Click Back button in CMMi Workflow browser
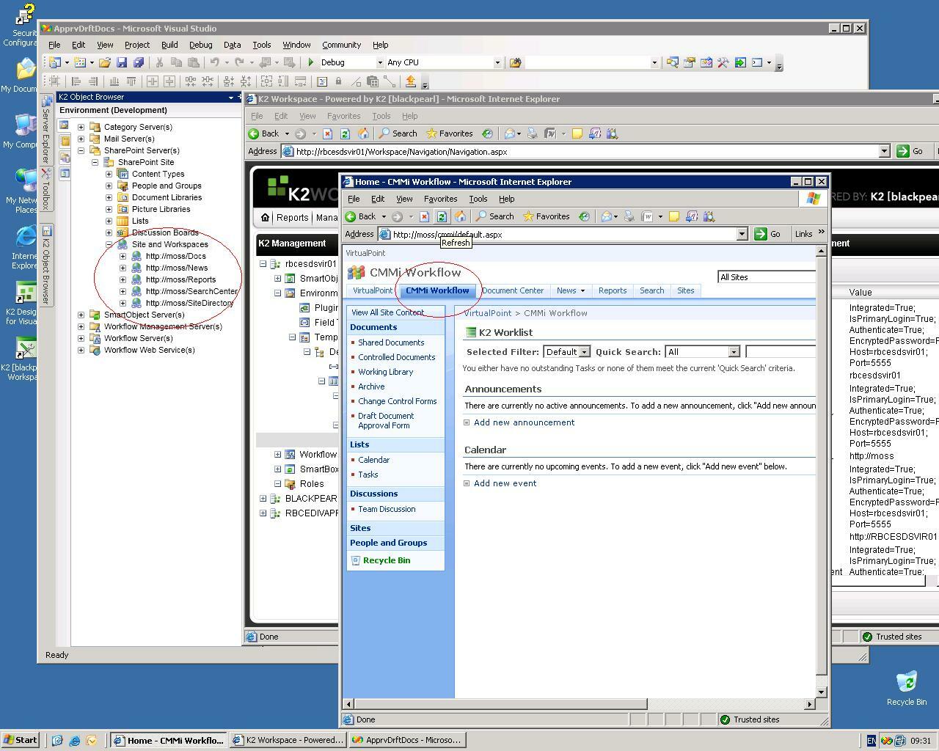This screenshot has width=939, height=751. click(x=361, y=216)
